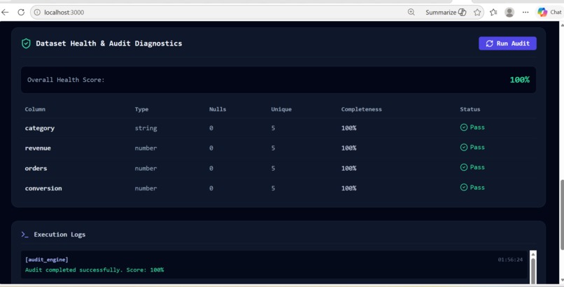This screenshot has width=564, height=287.
Task: Click the Pass check icon for conversion row
Action: (x=464, y=188)
